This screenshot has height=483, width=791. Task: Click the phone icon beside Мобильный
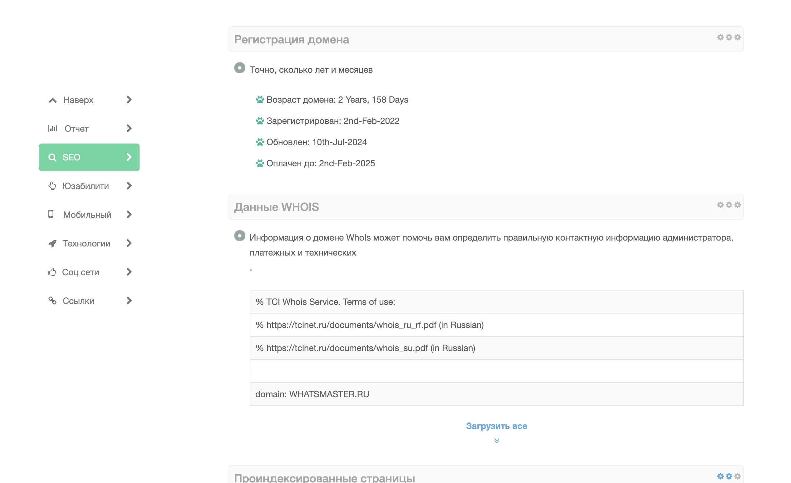click(x=51, y=214)
